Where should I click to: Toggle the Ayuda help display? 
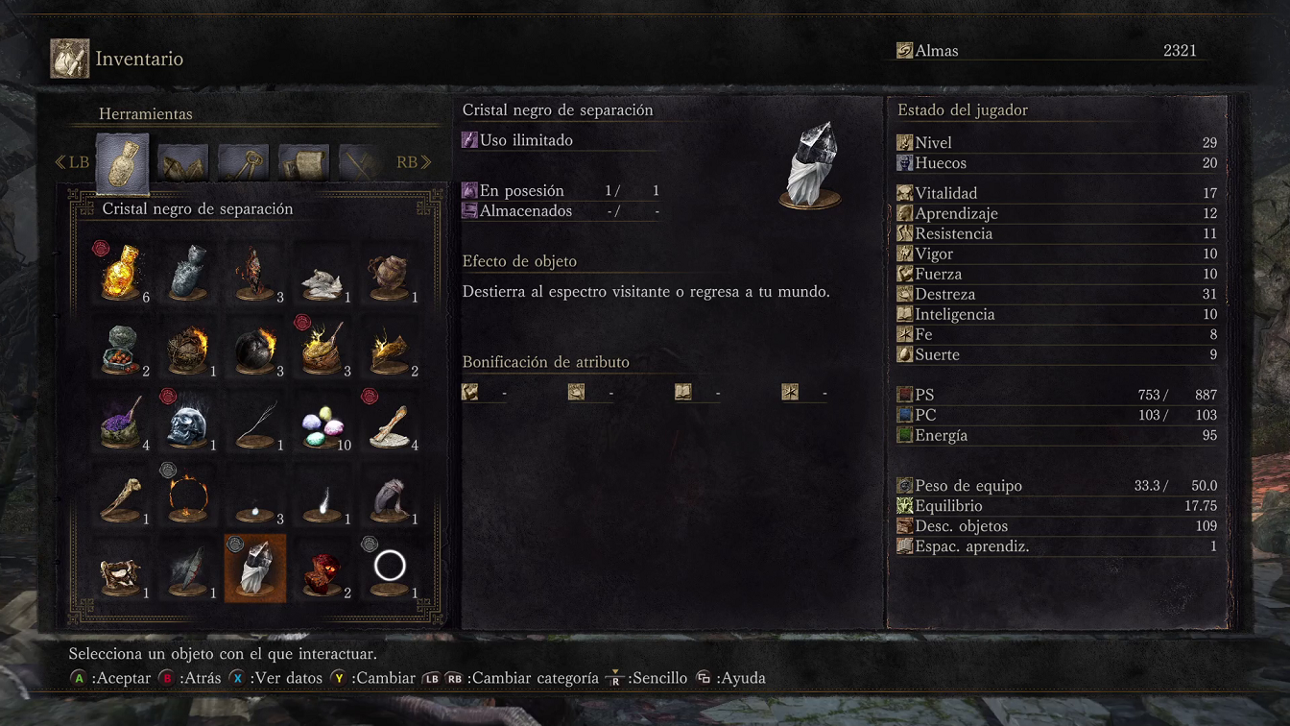pos(731,678)
